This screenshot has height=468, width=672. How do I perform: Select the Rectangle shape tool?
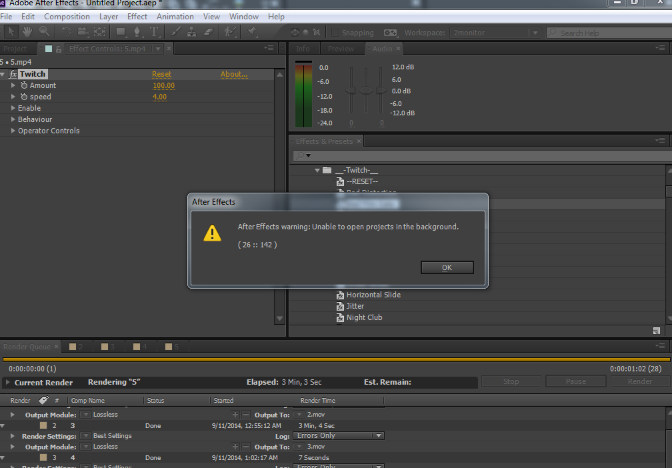pyautogui.click(x=121, y=32)
